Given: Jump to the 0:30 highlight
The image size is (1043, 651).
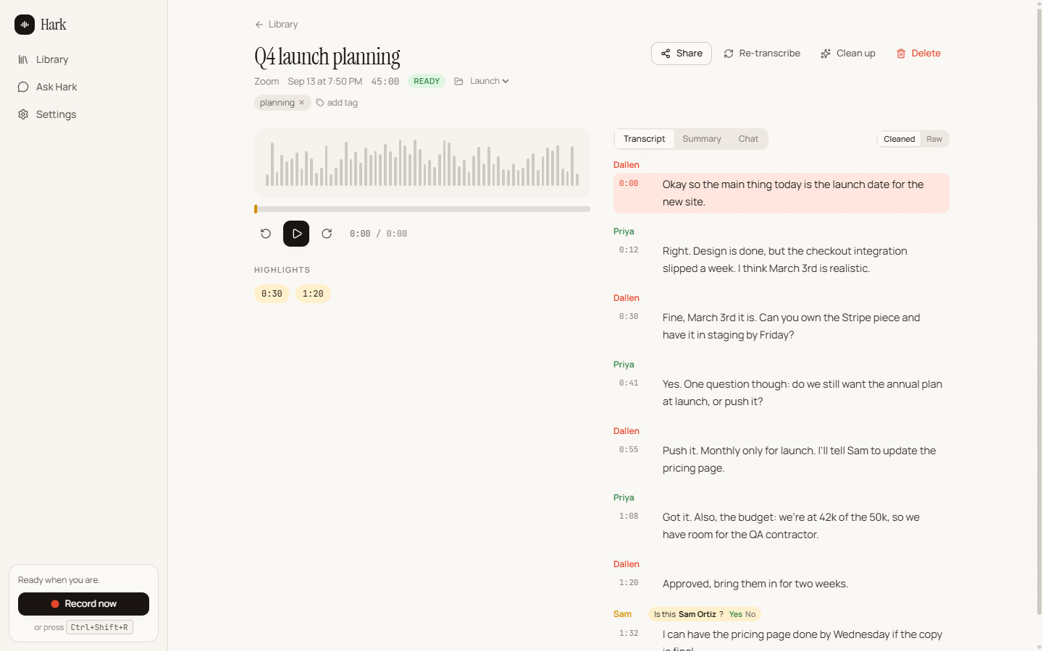Looking at the screenshot, I should click(272, 294).
